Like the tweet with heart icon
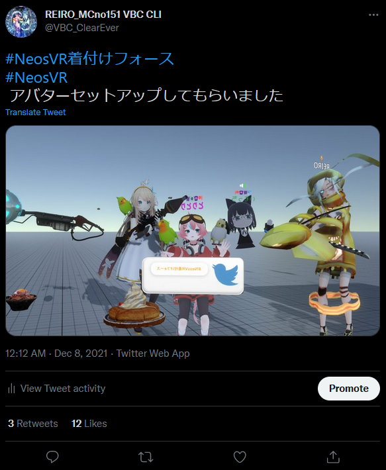The width and height of the screenshot is (386, 470). coord(240,457)
